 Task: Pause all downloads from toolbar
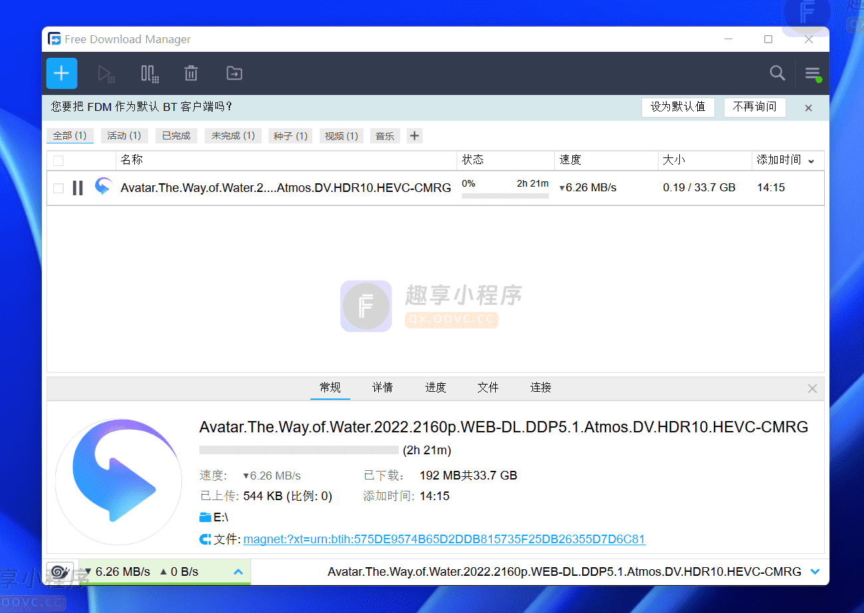[150, 74]
